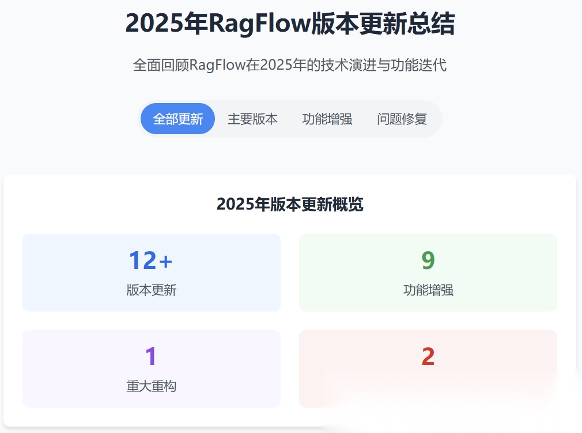This screenshot has height=433, width=582.
Task: Click the 版本更新 label under 12+
Action: pos(152,290)
